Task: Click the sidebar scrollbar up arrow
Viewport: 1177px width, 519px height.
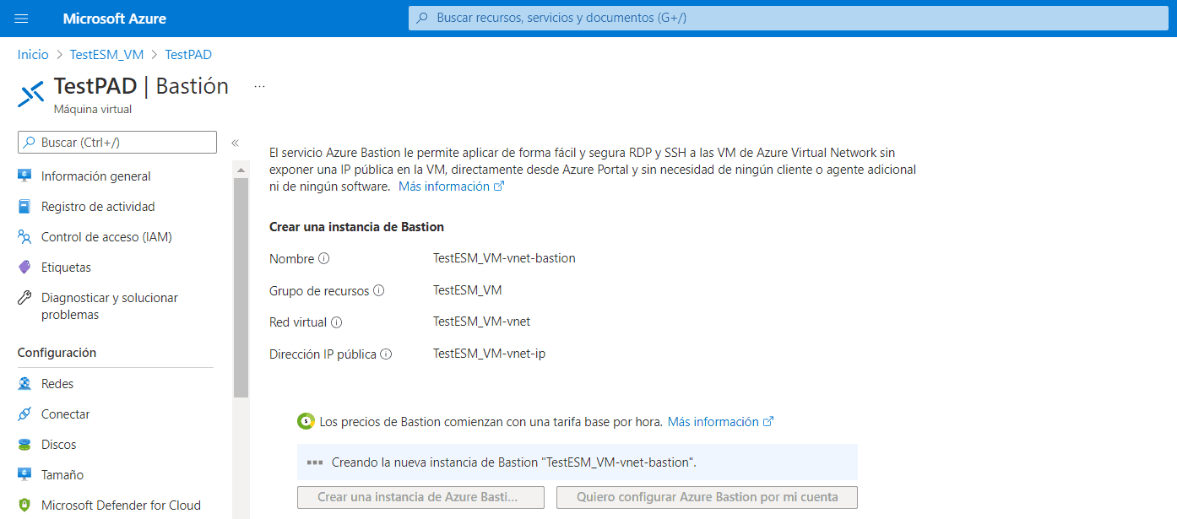Action: point(241,170)
